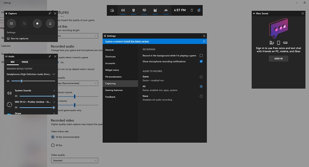Click the Windows Default Output label
Viewport: 309px width, 167px height.
tap(20, 69)
